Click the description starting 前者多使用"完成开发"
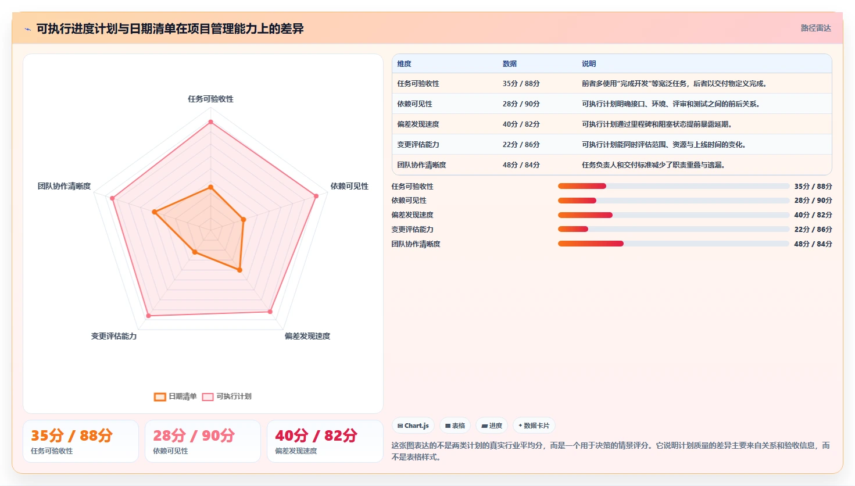Screen dimensions: 855x486 675,84
